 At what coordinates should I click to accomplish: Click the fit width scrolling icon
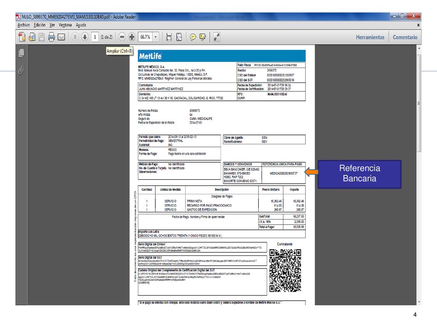(169, 37)
